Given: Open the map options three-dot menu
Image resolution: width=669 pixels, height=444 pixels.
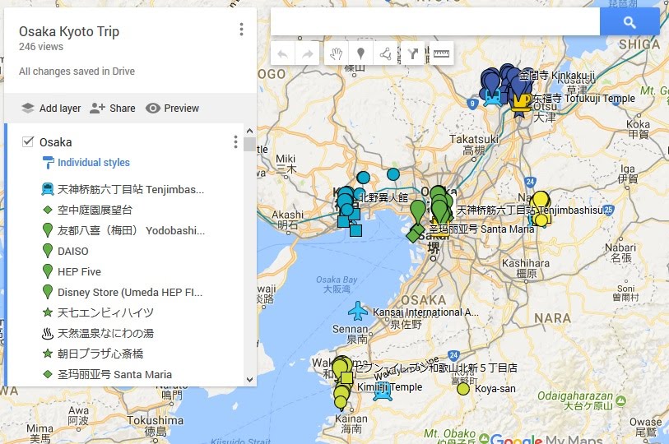Looking at the screenshot, I should tap(241, 29).
